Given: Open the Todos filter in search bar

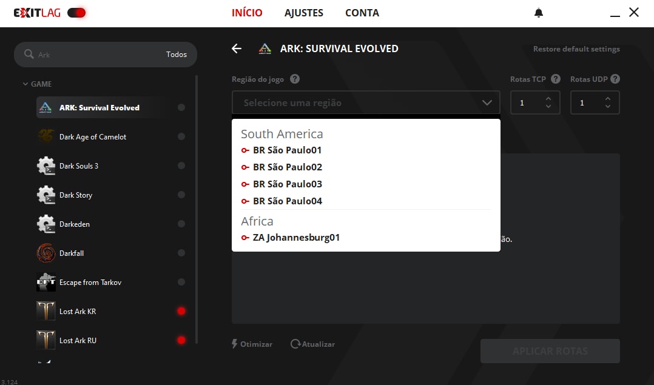Looking at the screenshot, I should coord(177,55).
